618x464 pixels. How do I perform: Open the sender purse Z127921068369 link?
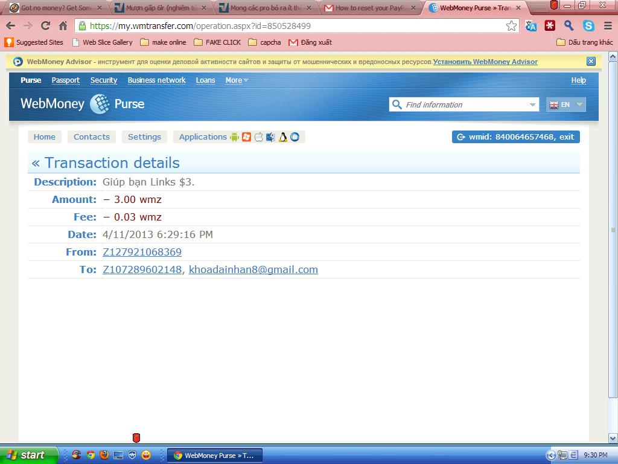(x=142, y=252)
